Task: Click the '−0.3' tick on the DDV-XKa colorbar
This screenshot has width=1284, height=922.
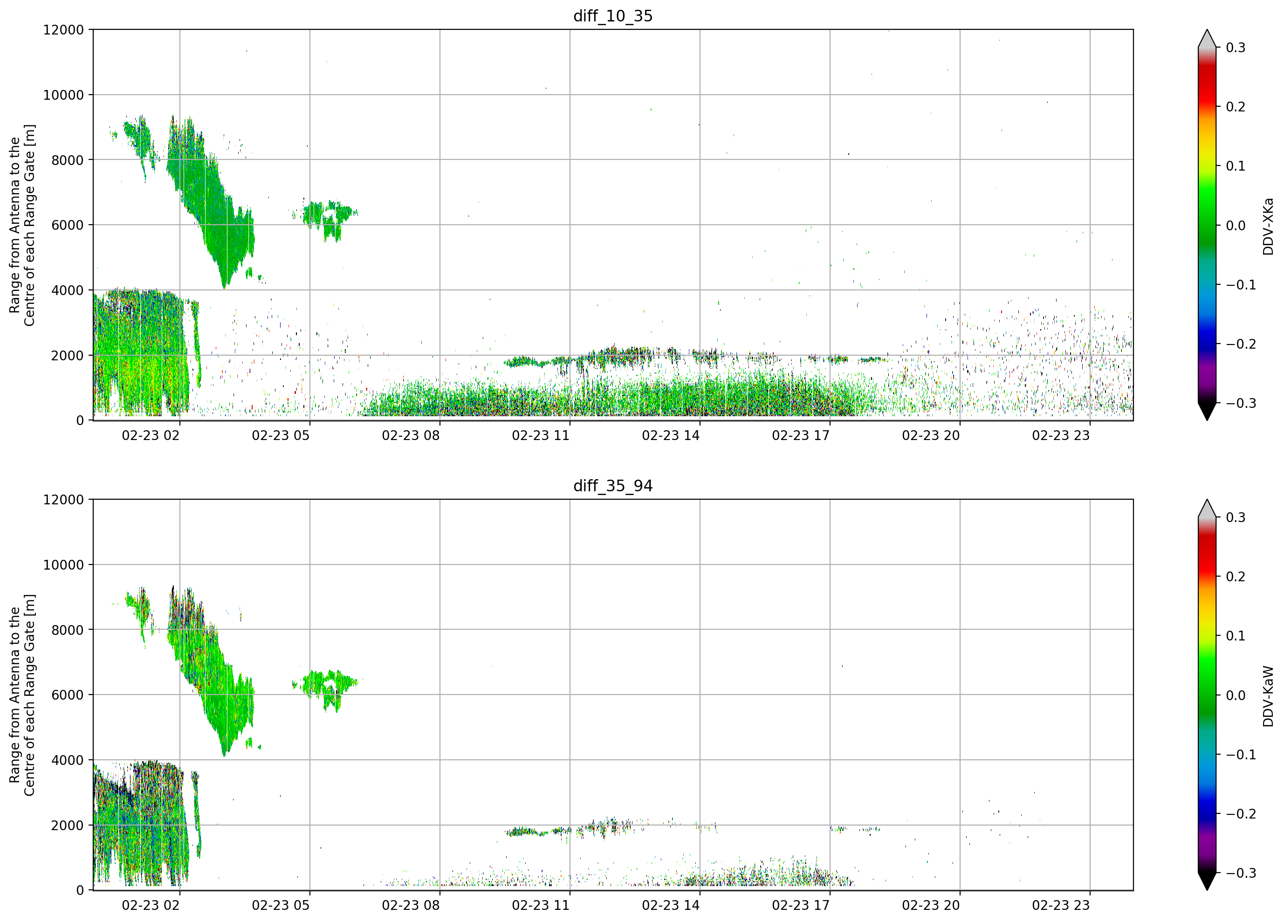Action: pos(1241,403)
